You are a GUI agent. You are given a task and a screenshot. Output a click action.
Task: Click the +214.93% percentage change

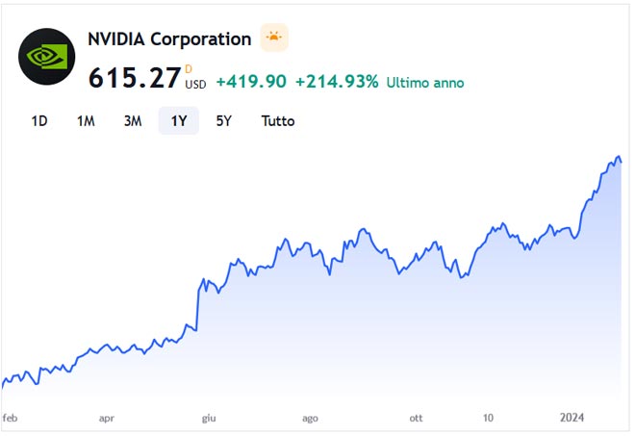point(337,82)
